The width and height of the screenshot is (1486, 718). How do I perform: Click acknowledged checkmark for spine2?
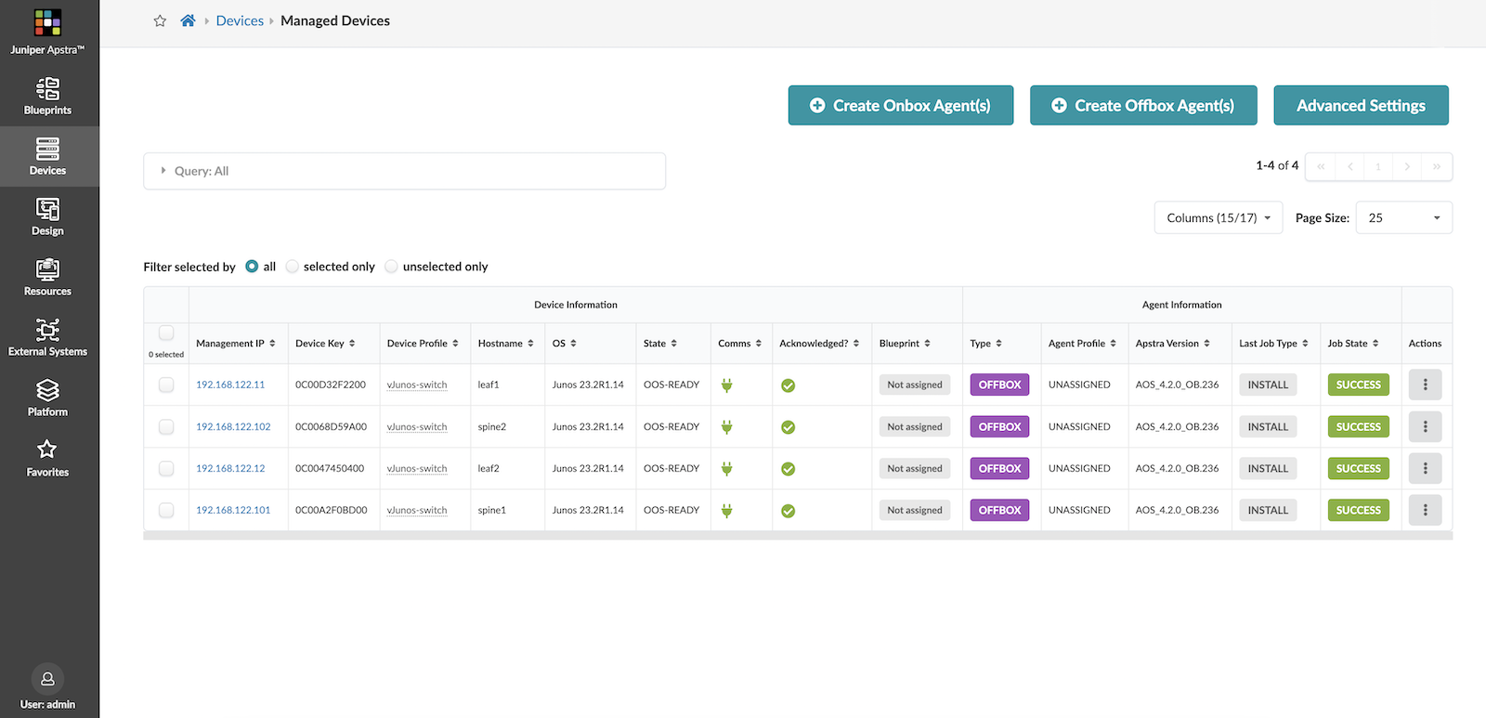point(788,427)
